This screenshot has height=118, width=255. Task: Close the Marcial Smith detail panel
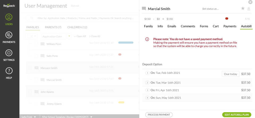pos(250,2)
